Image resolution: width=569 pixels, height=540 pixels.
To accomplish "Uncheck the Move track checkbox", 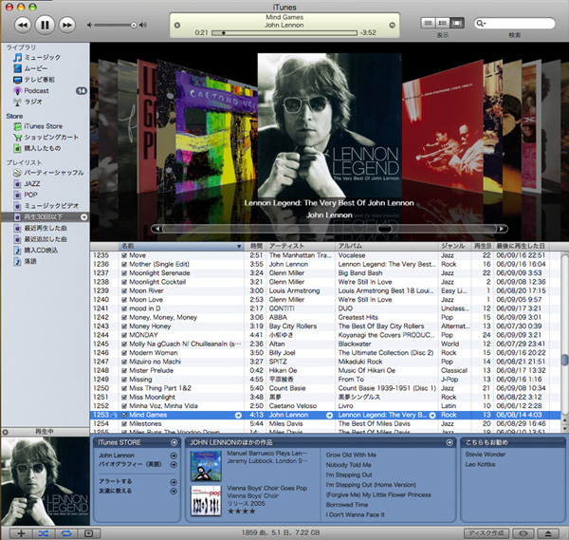I will click(x=124, y=255).
